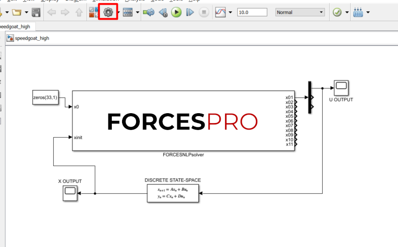Viewport: 398px width, 247px height.
Task: Open the Model Advisor dropdown arrow
Action: (347, 13)
